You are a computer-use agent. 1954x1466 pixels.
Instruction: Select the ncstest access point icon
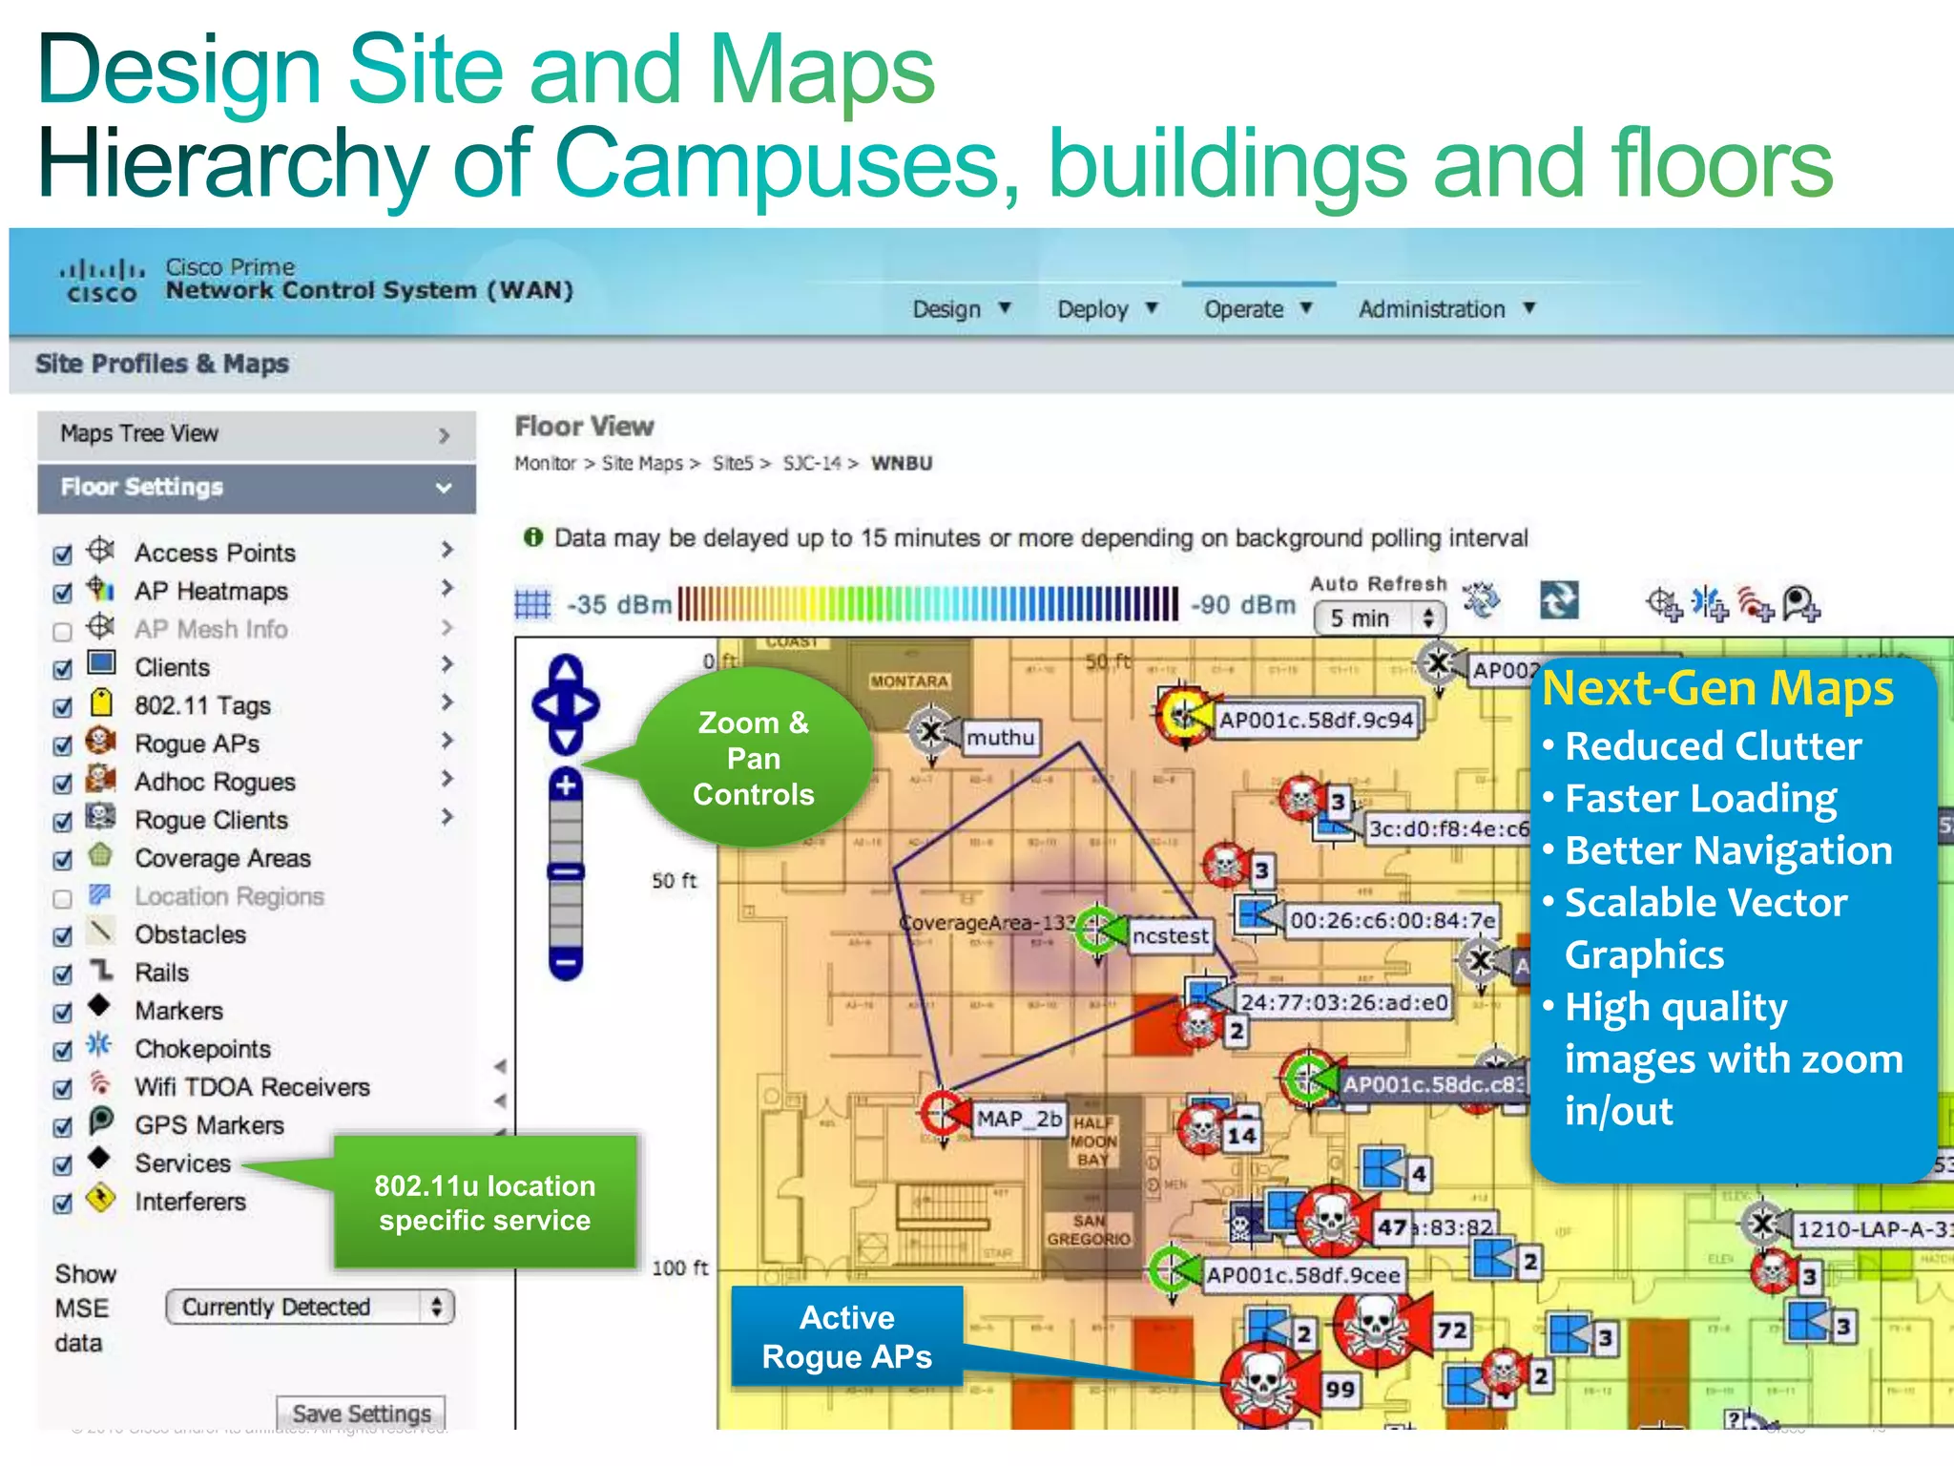(x=1099, y=931)
